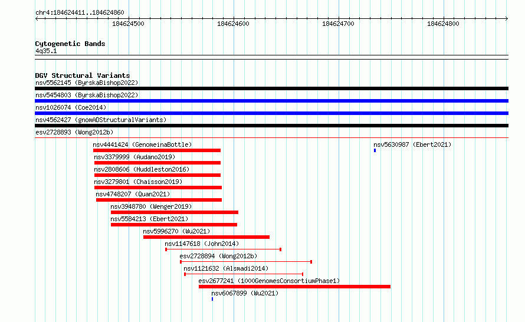Click nsv6067899 (Wu2021) label
Screen dimensions: 525x322
pyautogui.click(x=245, y=293)
